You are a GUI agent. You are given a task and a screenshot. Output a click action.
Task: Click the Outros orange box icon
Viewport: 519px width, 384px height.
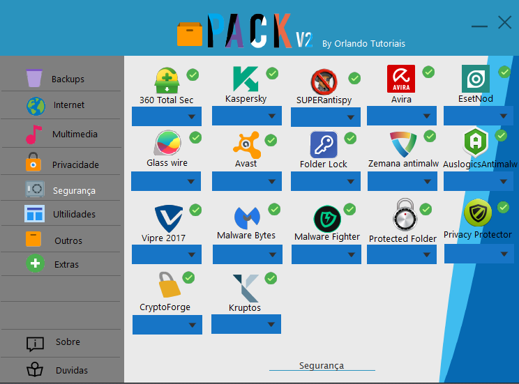point(33,239)
